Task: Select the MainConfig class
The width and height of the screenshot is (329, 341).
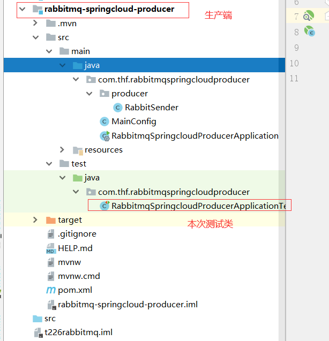Action: pos(134,122)
